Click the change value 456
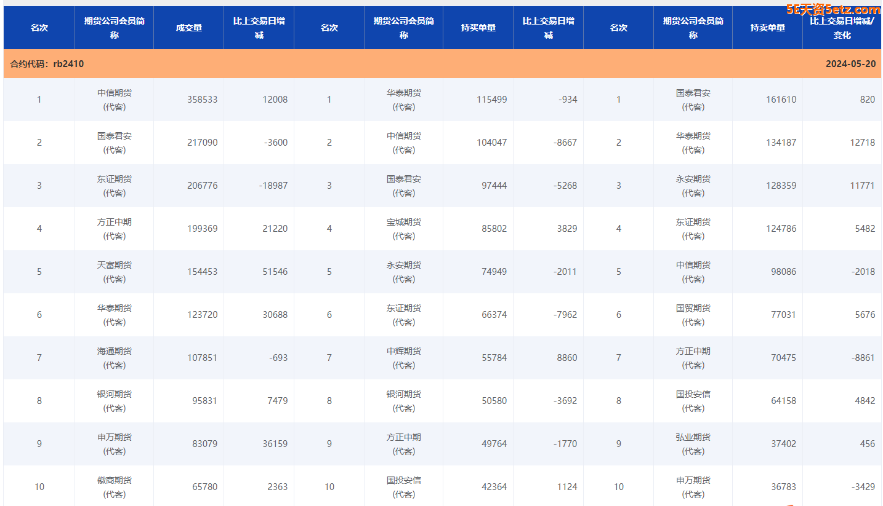The width and height of the screenshot is (883, 506). click(x=868, y=444)
